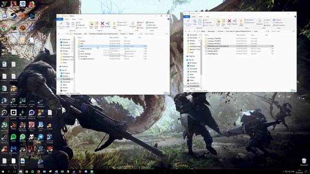Open Steam from the desktop shortcut

(14, 16)
